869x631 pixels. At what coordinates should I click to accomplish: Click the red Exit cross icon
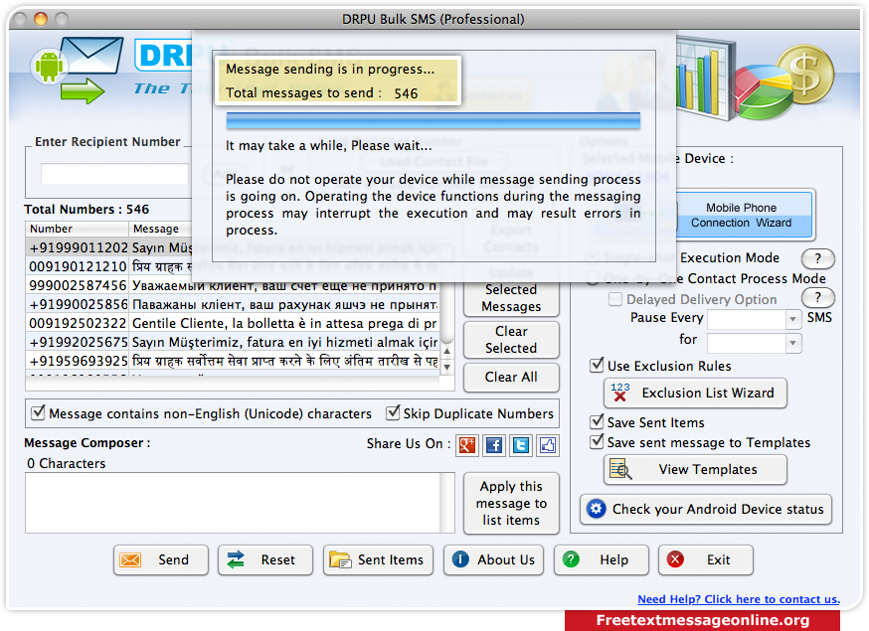pyautogui.click(x=675, y=559)
